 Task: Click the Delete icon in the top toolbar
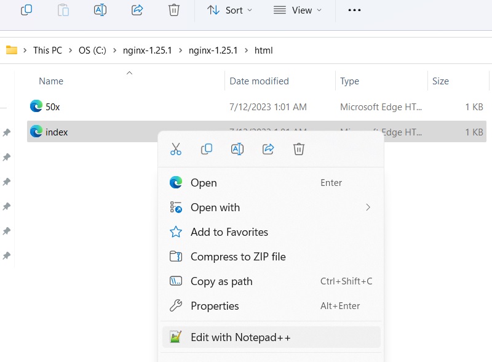tap(174, 10)
